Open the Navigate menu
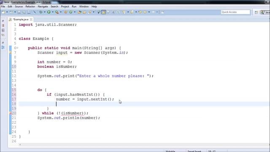This screenshot has height=152, width=270. [43, 7]
